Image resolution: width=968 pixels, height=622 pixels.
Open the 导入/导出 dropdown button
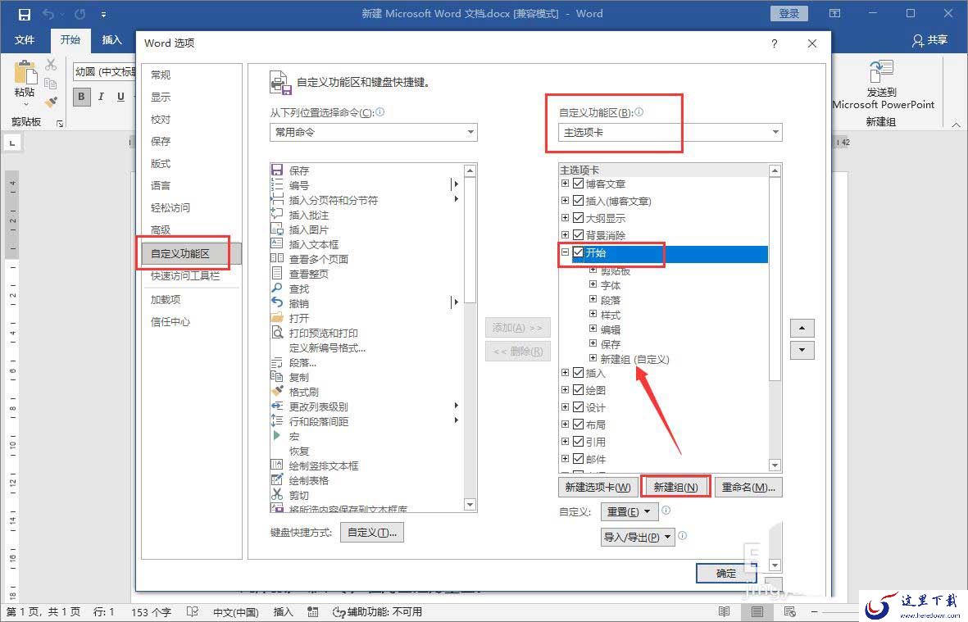(638, 537)
